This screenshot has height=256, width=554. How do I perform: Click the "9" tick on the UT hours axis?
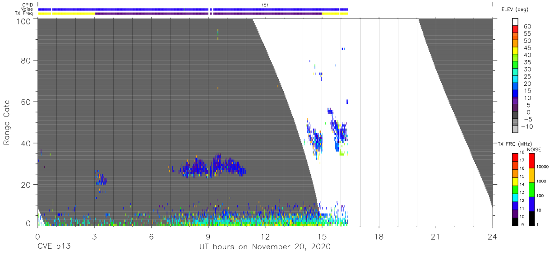tap(208, 237)
